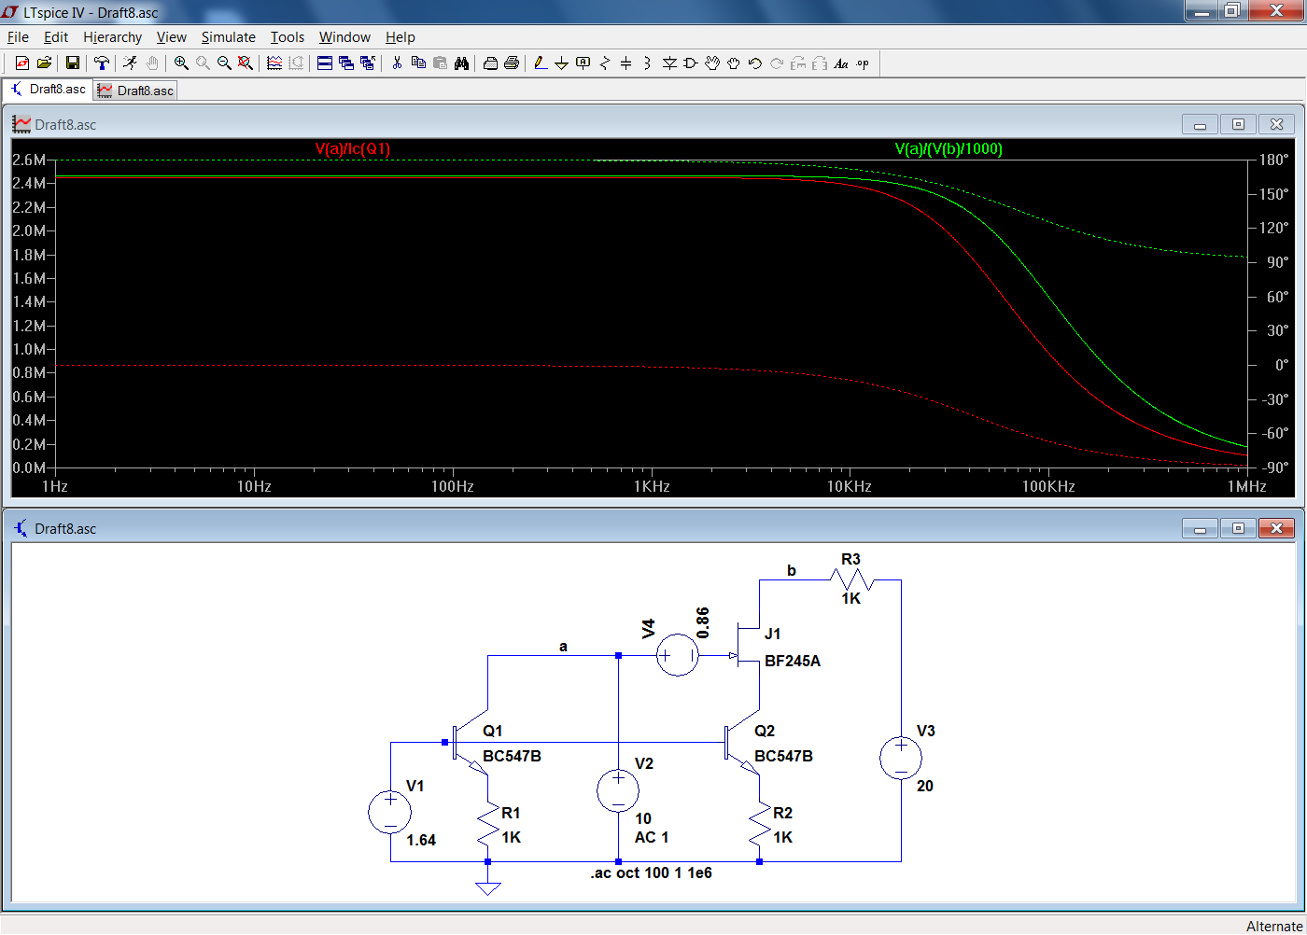Click the Close All Windows icon
1307x935 pixels.
368,63
